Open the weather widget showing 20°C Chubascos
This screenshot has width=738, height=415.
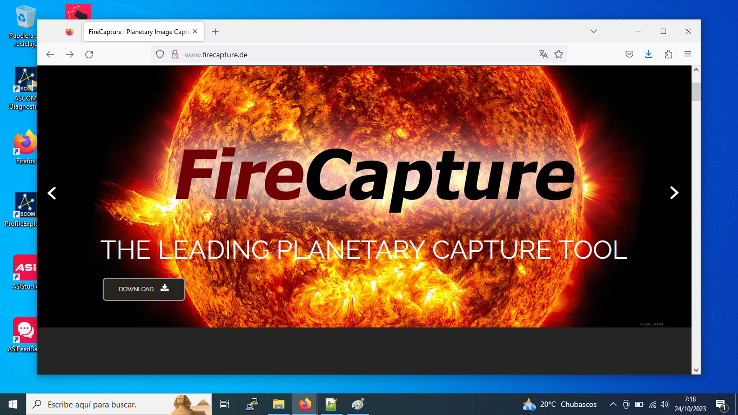[560, 404]
